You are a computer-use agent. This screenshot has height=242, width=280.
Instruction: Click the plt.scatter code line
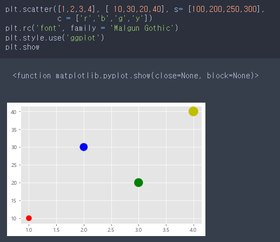point(135,9)
